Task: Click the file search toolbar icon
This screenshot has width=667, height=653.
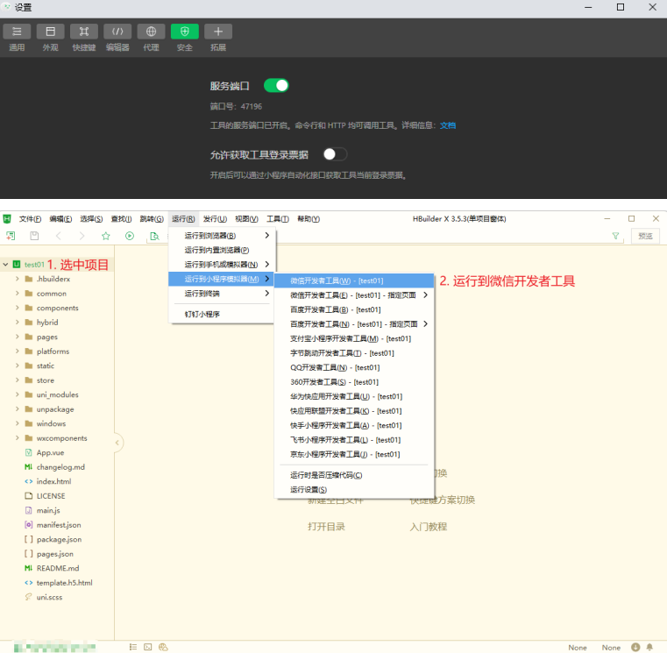Action: tap(154, 236)
